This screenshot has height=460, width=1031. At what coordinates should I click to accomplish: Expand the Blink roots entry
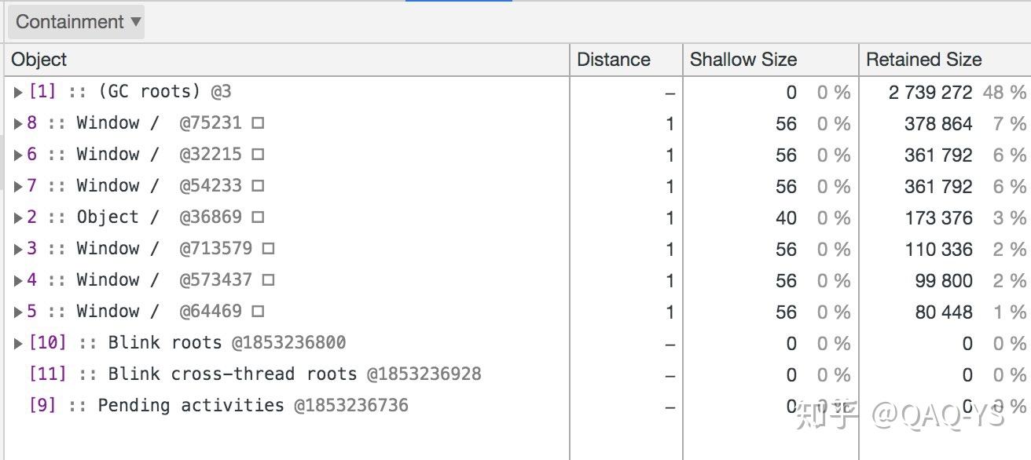click(18, 344)
